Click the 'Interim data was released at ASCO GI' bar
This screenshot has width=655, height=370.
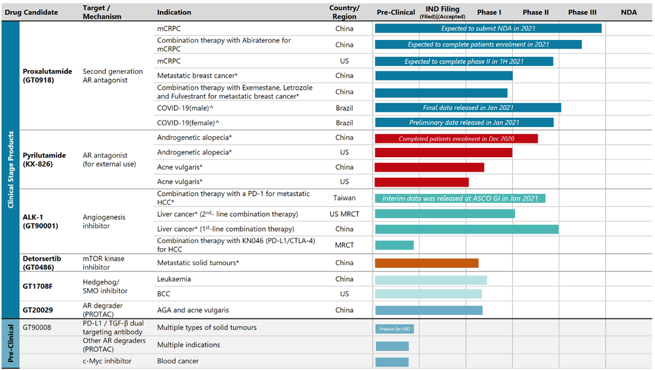point(460,198)
